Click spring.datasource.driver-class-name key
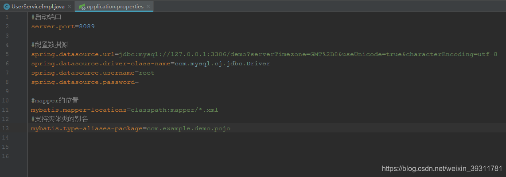The image size is (506, 177). (101, 64)
